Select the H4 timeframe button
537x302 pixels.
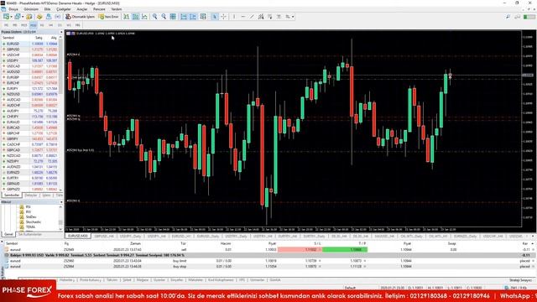pos(50,25)
